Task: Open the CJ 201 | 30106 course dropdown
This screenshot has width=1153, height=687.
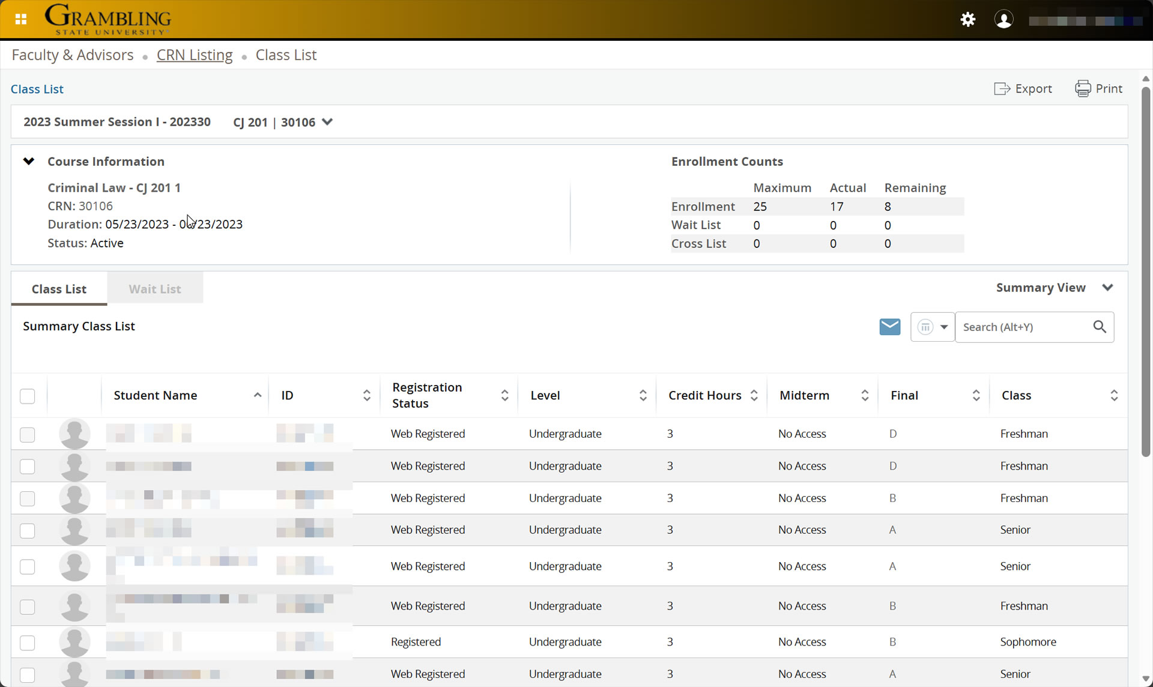Action: (x=327, y=122)
